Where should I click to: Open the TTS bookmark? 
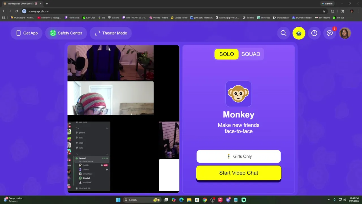[x=102, y=18]
